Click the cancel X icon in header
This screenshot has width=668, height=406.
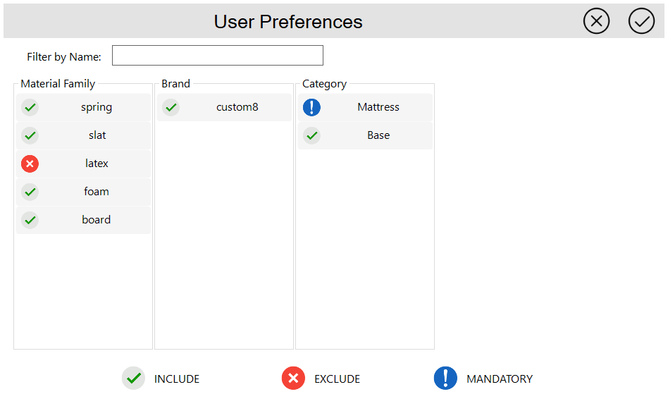596,21
